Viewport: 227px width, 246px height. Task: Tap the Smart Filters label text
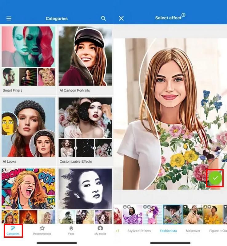pos(12,90)
